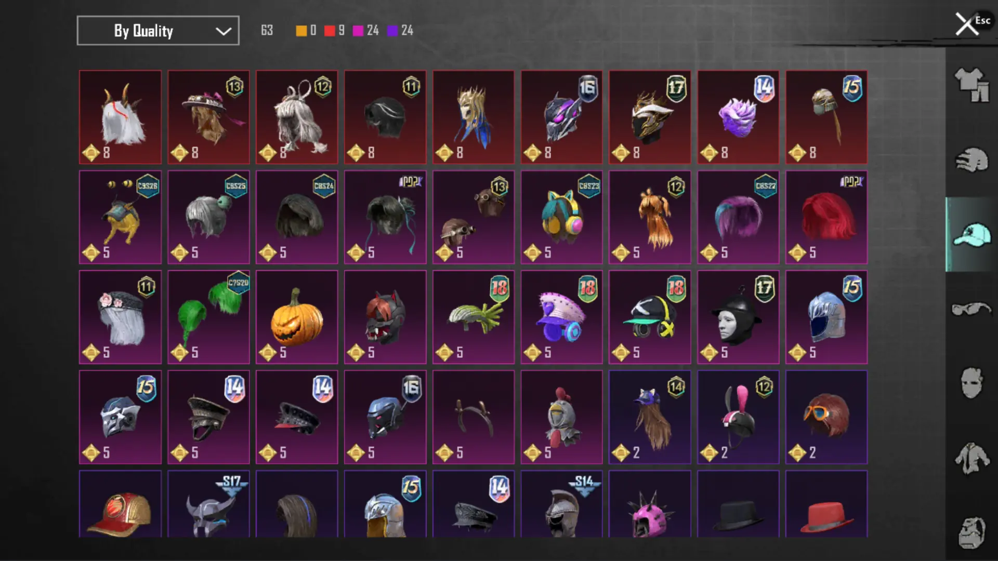Open the backpack category icon at bottom
The height and width of the screenshot is (561, 998).
click(971, 533)
